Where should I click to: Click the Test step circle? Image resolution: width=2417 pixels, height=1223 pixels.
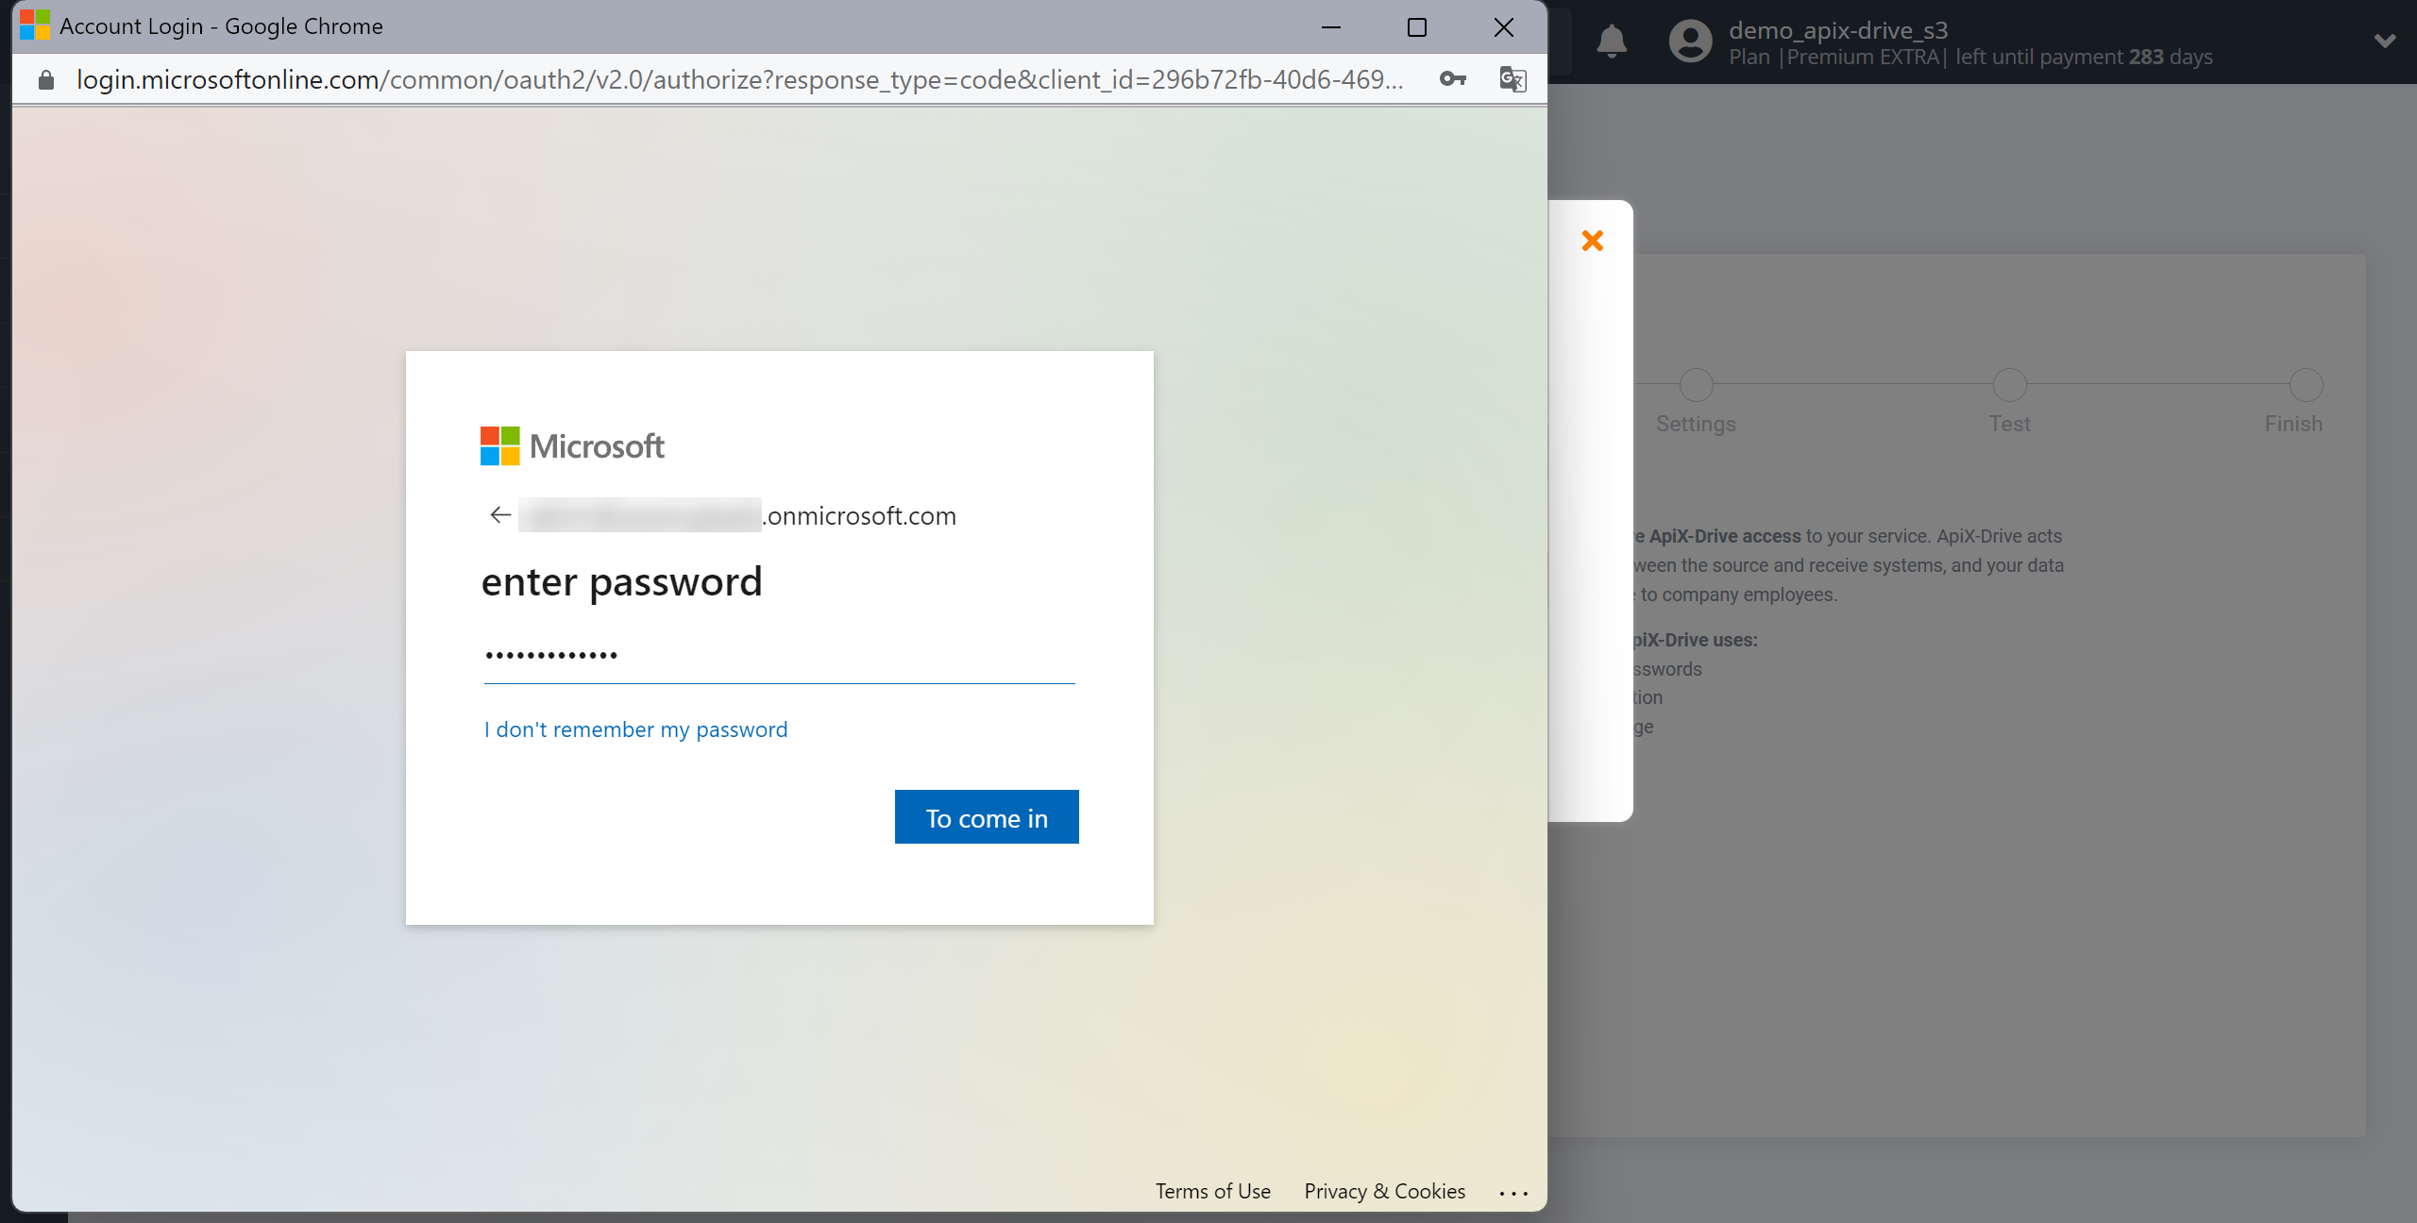tap(2010, 384)
